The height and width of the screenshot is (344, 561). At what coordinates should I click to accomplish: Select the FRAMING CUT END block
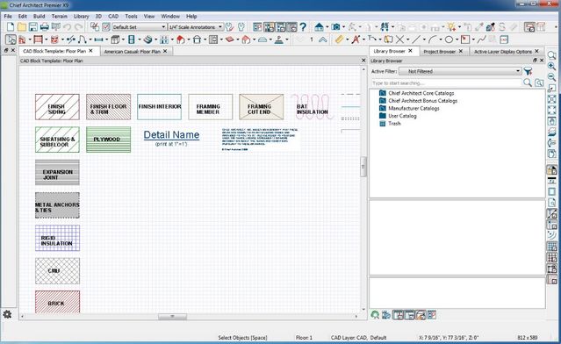(261, 106)
